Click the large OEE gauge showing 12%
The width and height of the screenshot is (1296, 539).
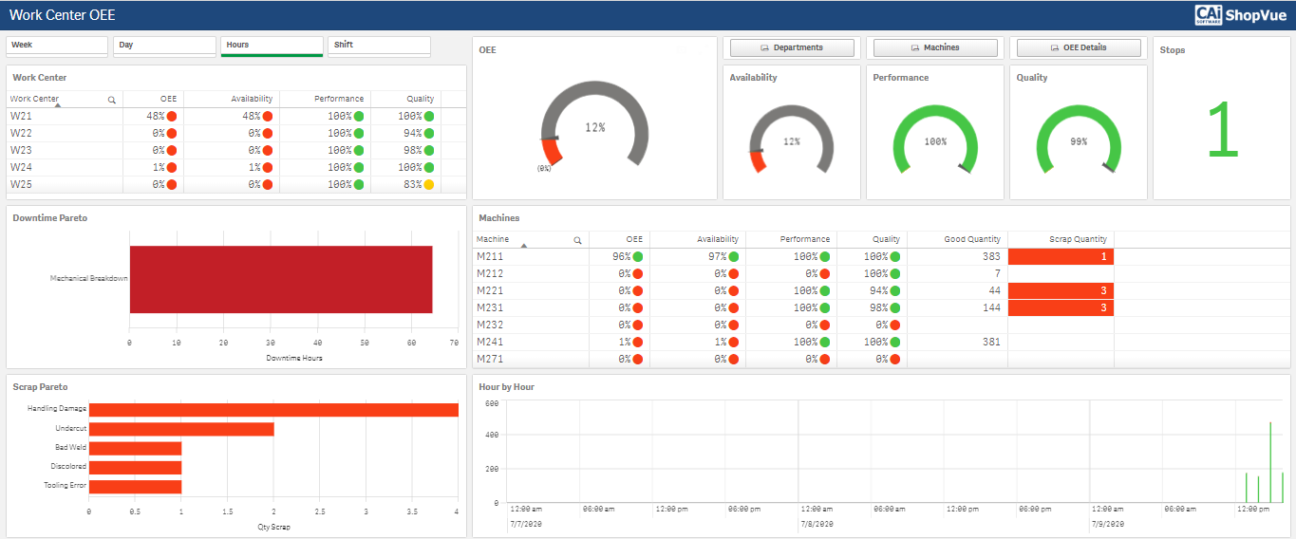click(594, 128)
